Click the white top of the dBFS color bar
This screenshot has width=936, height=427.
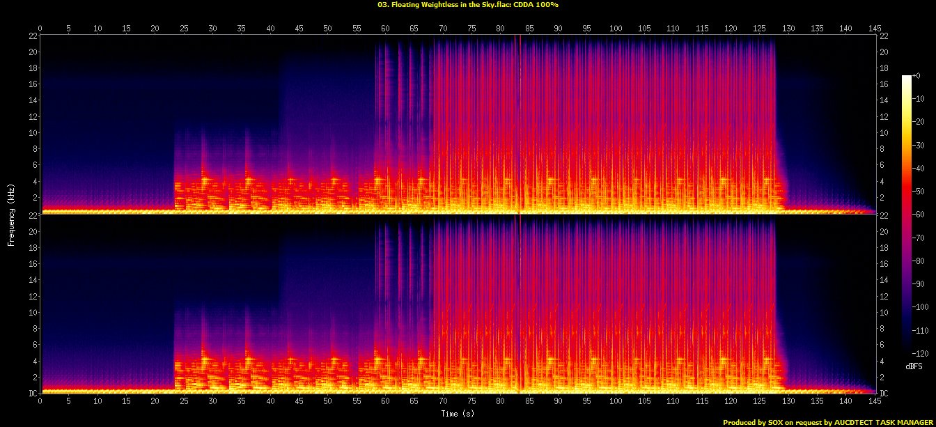[x=906, y=78]
